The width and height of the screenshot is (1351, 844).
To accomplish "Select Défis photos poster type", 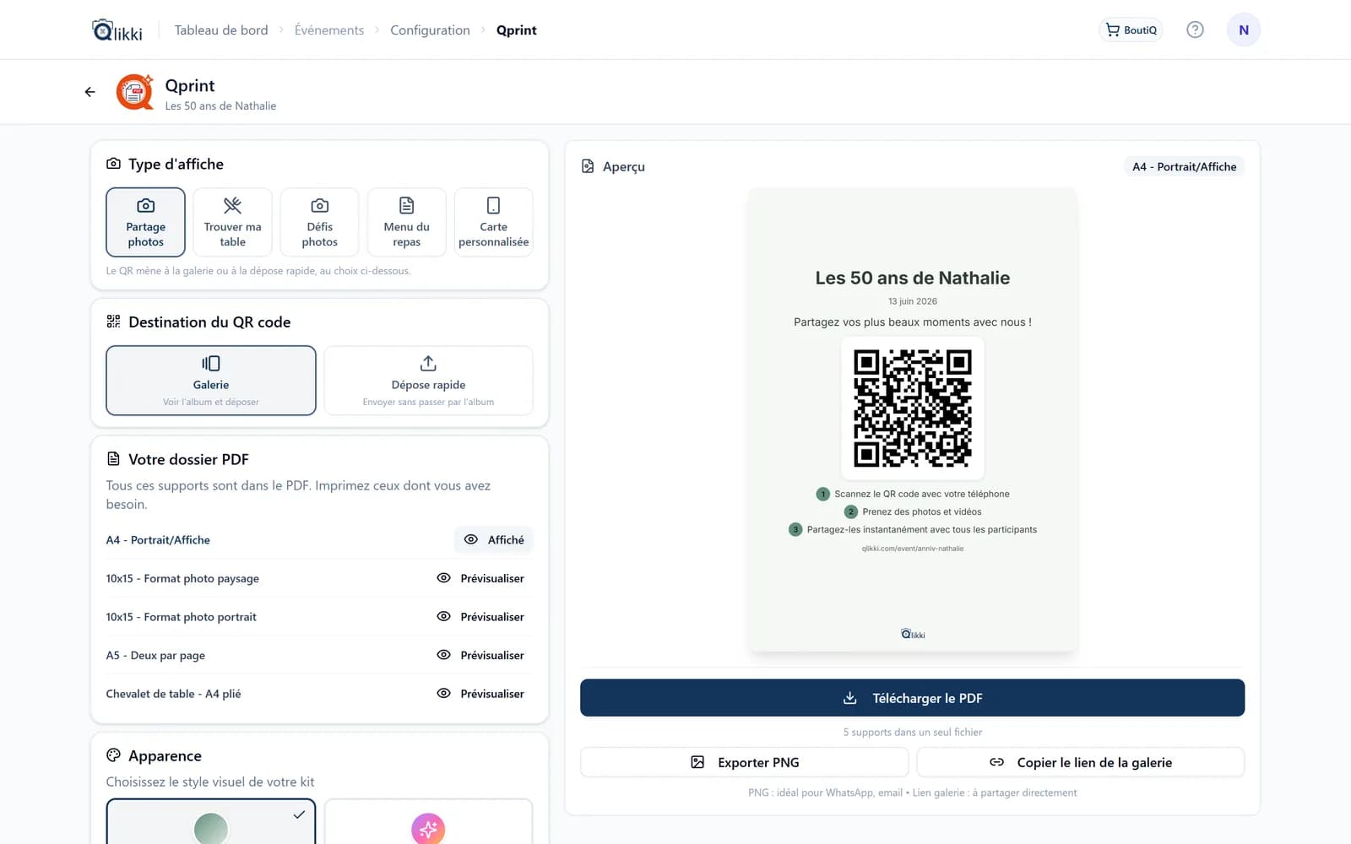I will 319,222.
